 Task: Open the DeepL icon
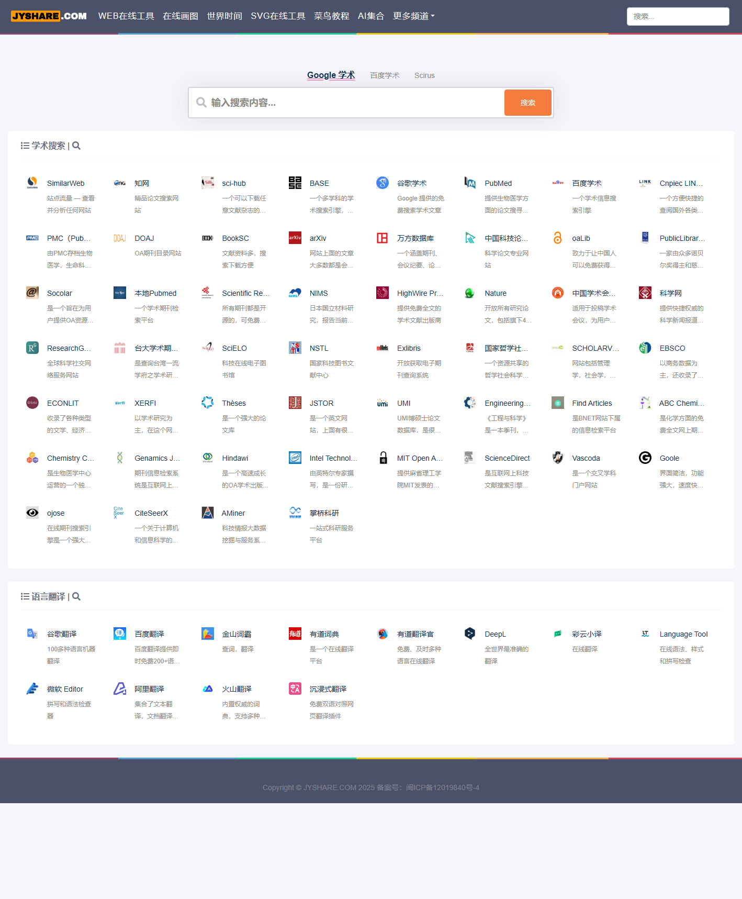pos(470,634)
